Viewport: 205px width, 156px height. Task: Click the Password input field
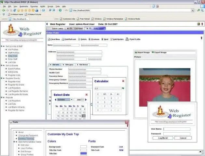click(177, 134)
